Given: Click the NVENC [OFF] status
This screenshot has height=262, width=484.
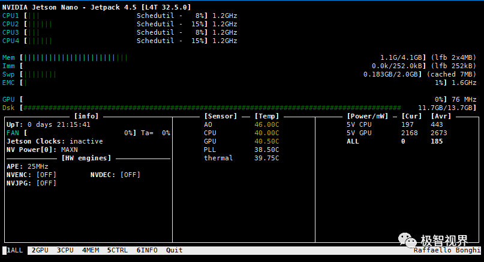Looking at the screenshot, I should (x=46, y=175).
